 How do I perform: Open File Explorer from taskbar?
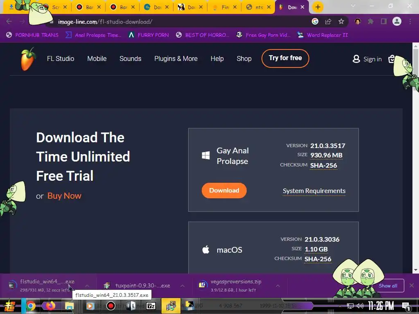(x=70, y=306)
